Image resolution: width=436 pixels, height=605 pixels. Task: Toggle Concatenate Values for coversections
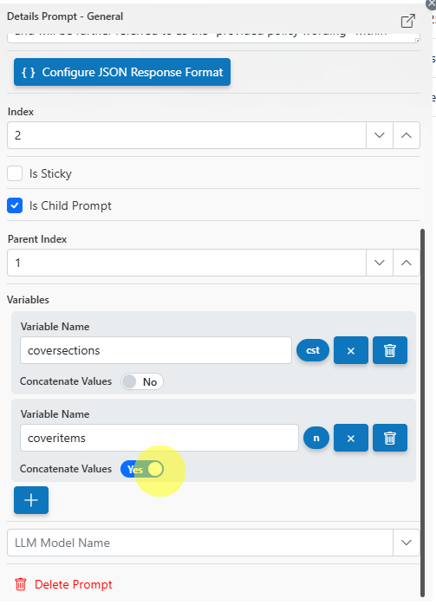[141, 381]
